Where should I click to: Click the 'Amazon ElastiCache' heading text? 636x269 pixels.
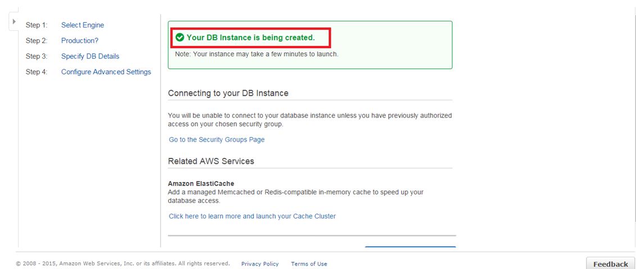click(x=201, y=184)
